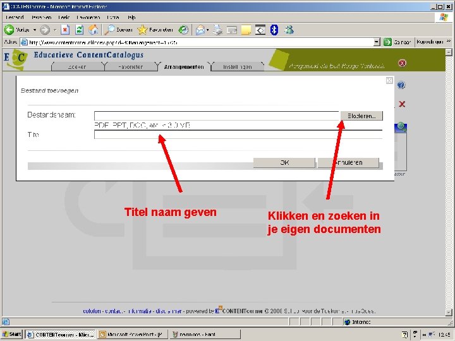Open the Forward button dropdown arrow
This screenshot has width=455, height=341.
(54, 30)
